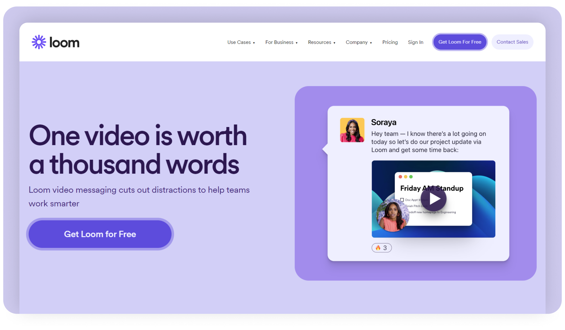Click the Contact Sales button
Screen dimensions: 565x330
(x=512, y=42)
